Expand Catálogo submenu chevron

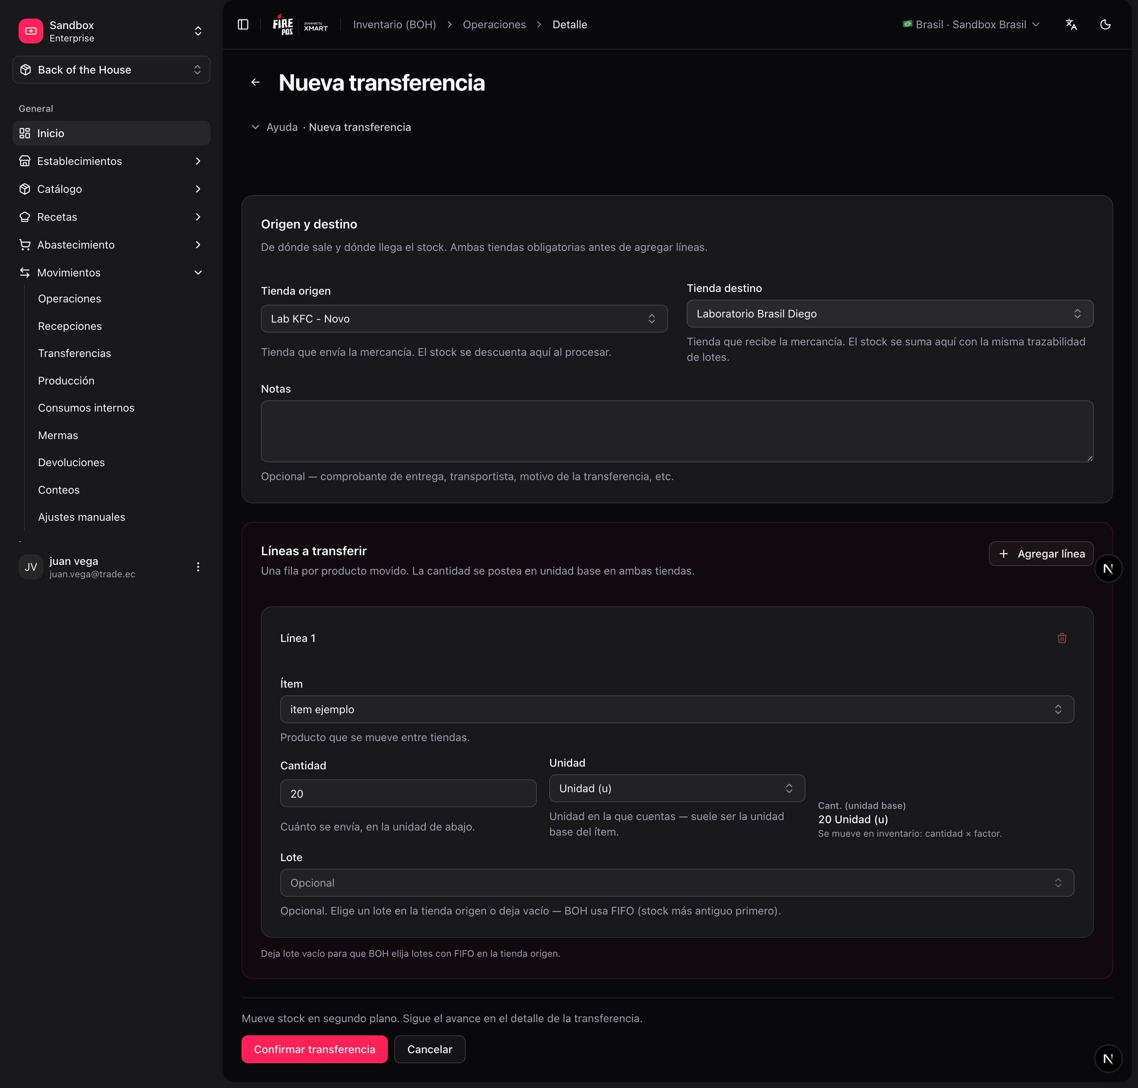tap(198, 189)
